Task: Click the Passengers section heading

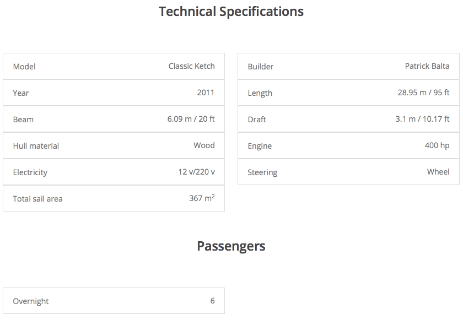Action: (x=231, y=246)
